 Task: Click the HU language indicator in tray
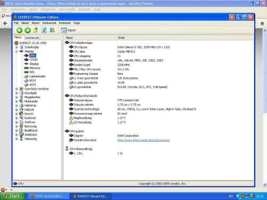231,196
